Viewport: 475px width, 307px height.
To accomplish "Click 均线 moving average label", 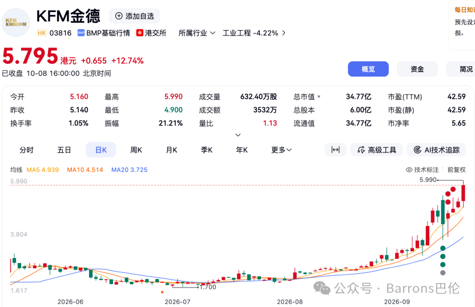I will pyautogui.click(x=16, y=170).
